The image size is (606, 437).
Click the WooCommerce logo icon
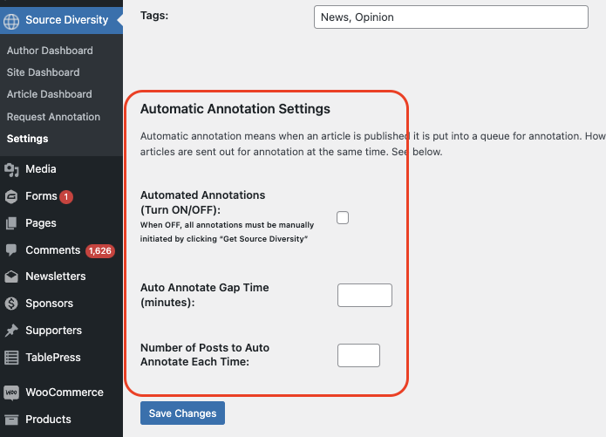12,393
